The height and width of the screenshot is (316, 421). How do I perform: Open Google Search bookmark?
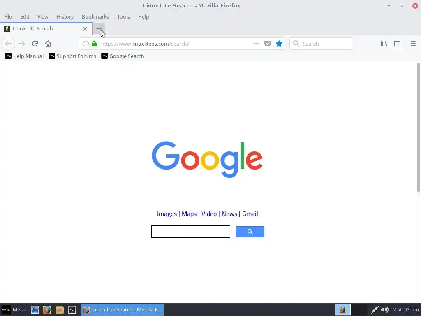coord(123,56)
